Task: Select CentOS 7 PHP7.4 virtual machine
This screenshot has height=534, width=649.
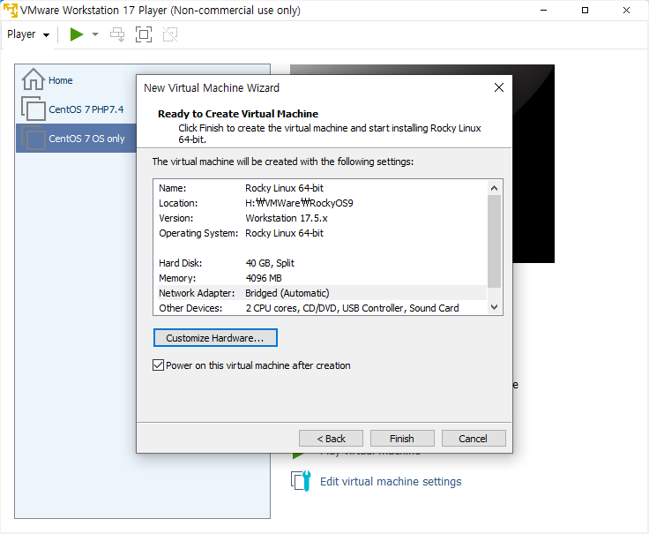Action: (86, 109)
